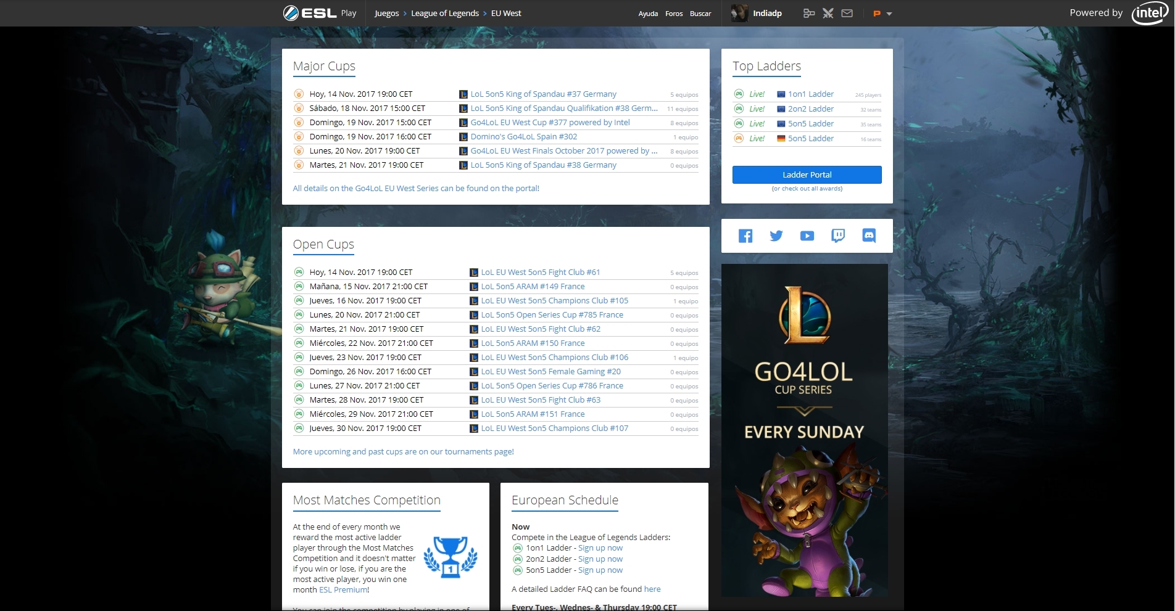Open matches via crossed swords icon
This screenshot has width=1175, height=611.
point(828,13)
